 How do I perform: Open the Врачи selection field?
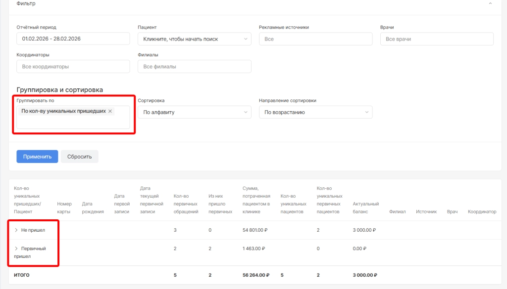[x=437, y=39]
